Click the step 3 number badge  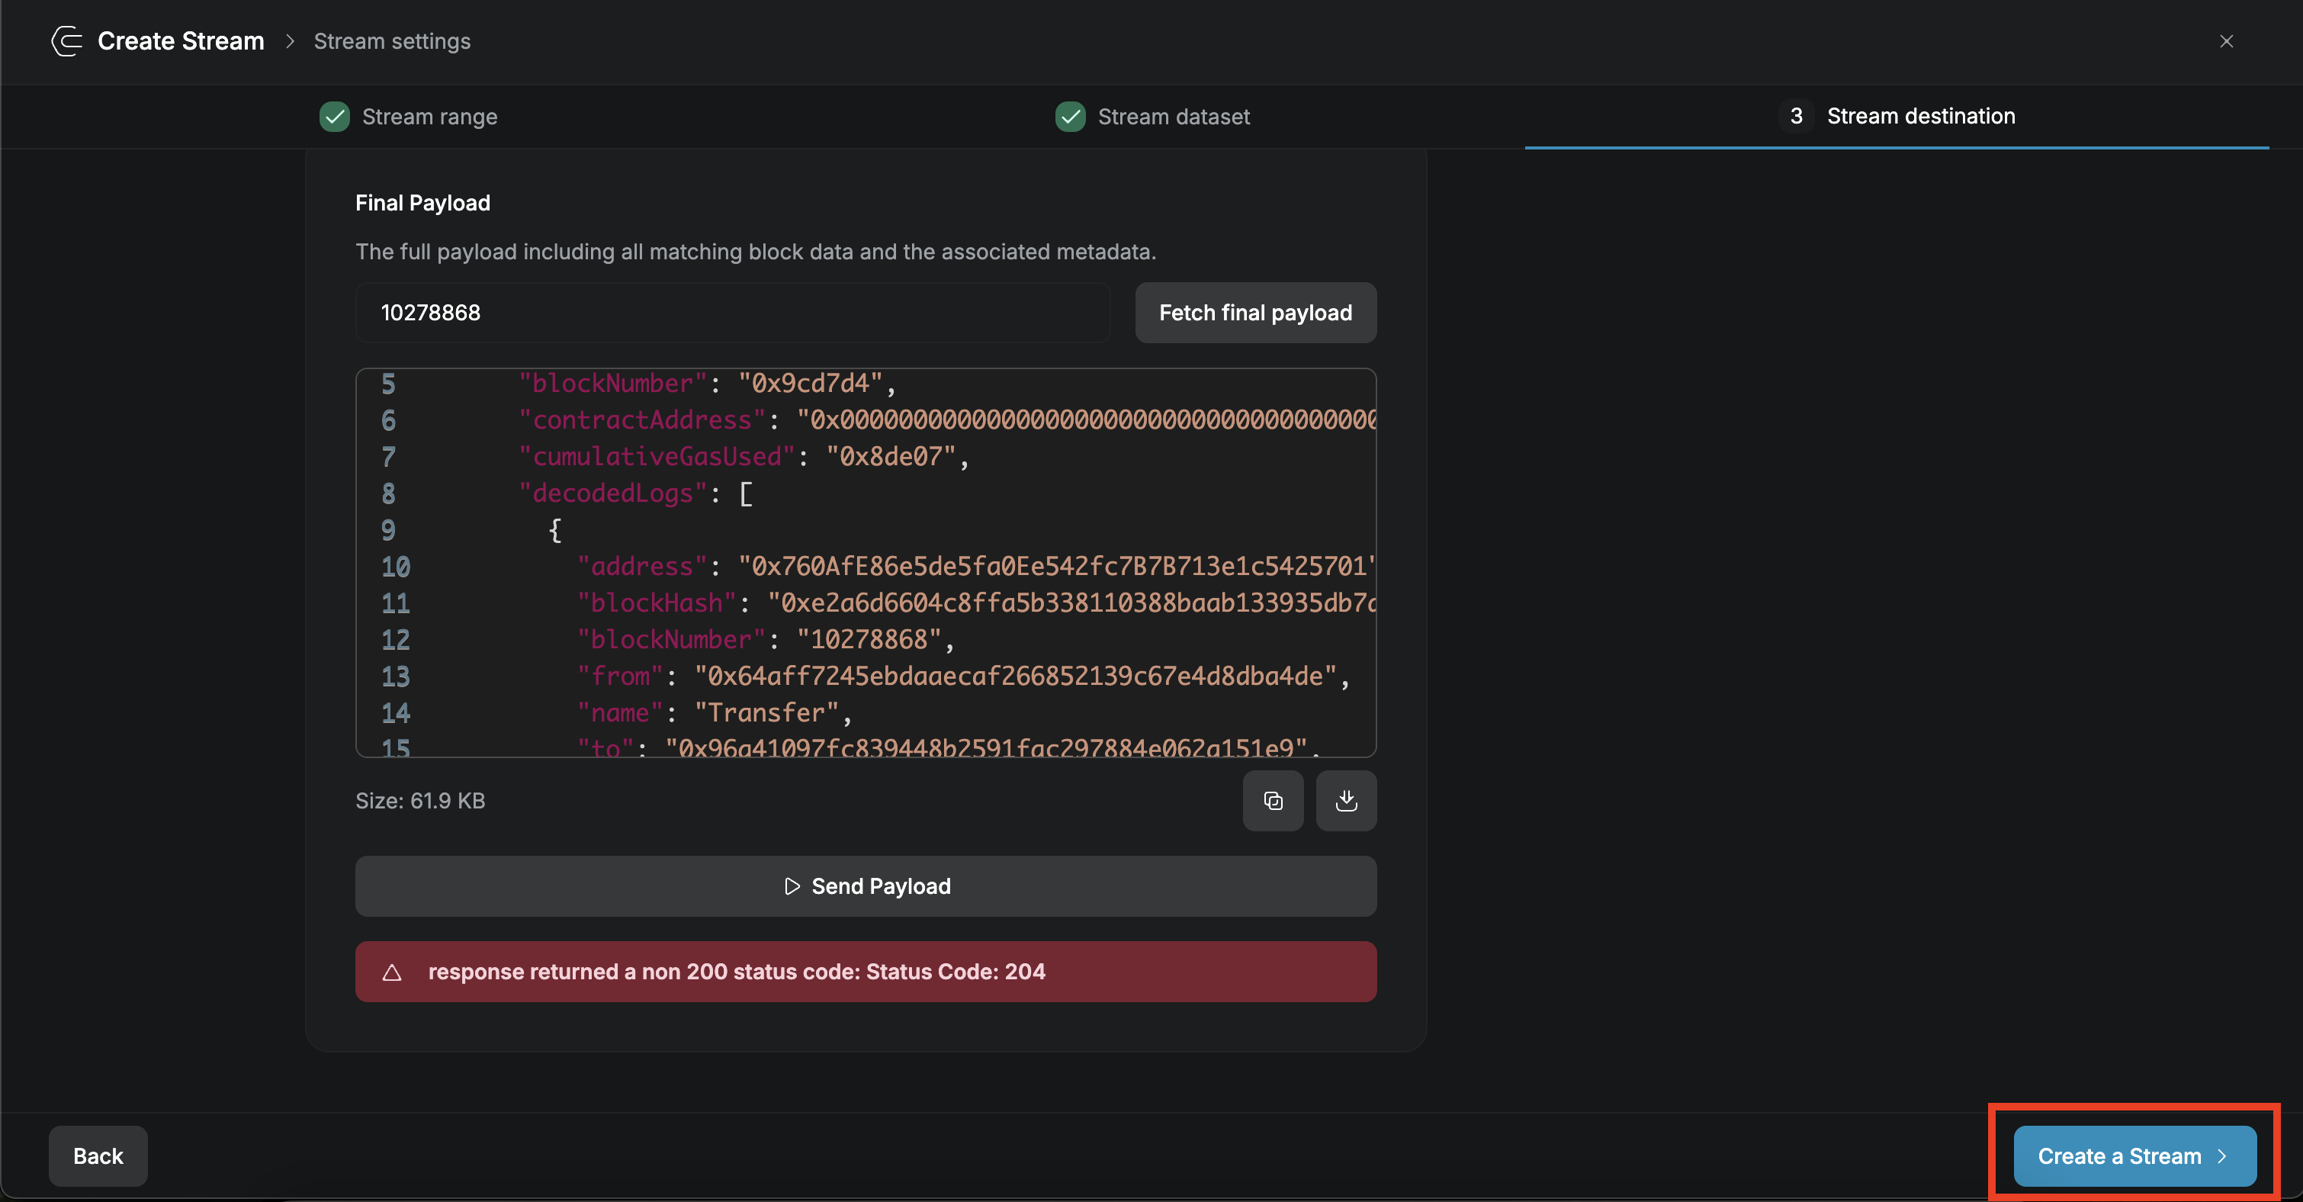point(1796,116)
